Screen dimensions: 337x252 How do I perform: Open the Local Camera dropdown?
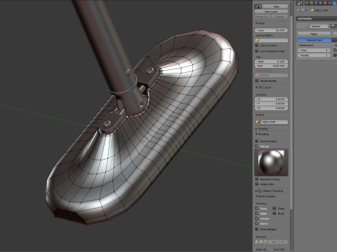pos(271,75)
